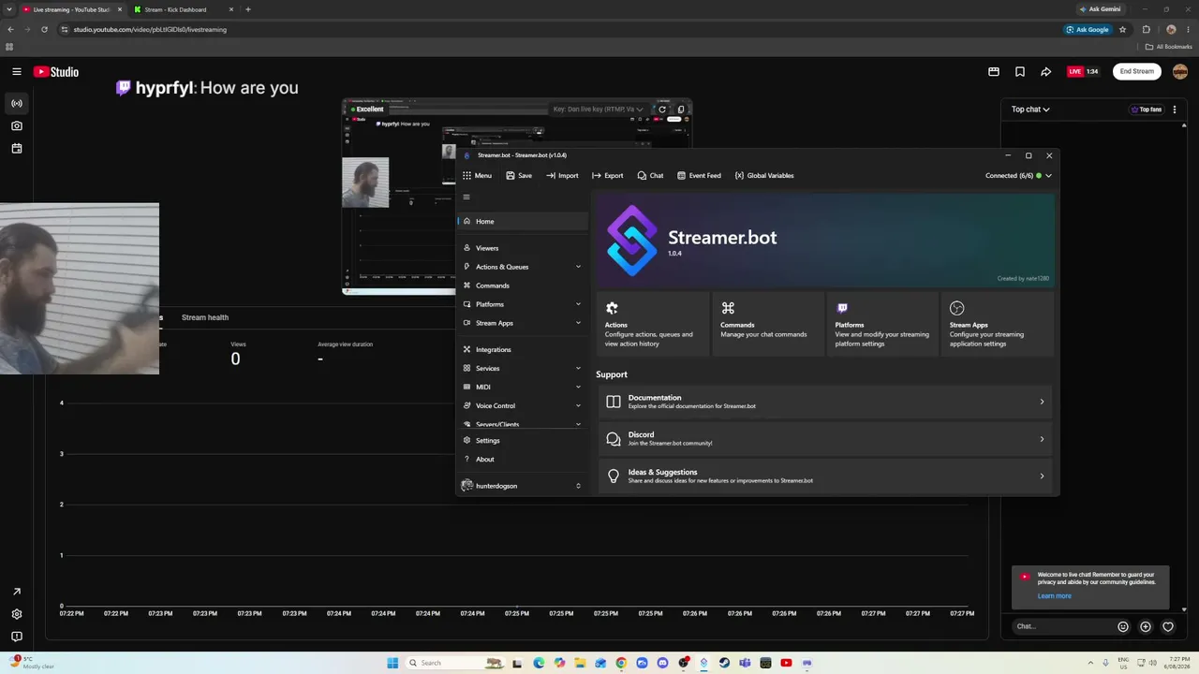Bookmark this page with the star icon

tap(1122, 29)
